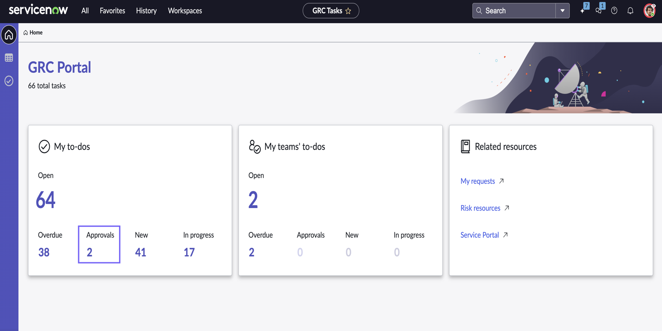Click the external arrow next to Risk resources
Viewport: 662px width, 331px height.
click(507, 208)
